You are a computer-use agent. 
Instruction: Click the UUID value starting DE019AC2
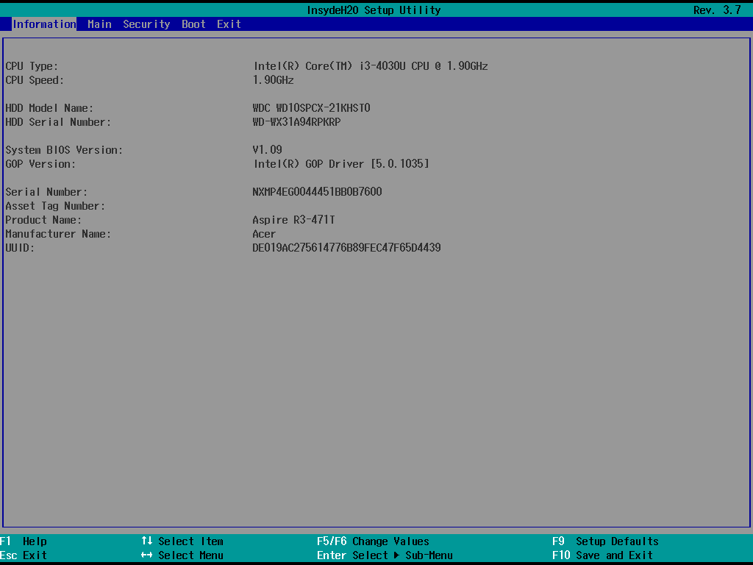pyautogui.click(x=347, y=248)
